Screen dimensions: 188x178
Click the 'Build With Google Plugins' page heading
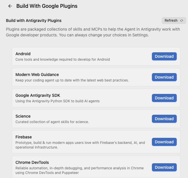pos(47,6)
